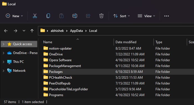The width and height of the screenshot is (194, 105).
Task: Click Local in the breadcrumb path
Action: (93, 31)
